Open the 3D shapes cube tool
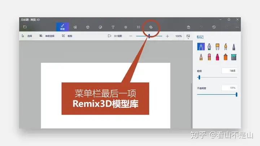260x146 pixels. coord(88,27)
